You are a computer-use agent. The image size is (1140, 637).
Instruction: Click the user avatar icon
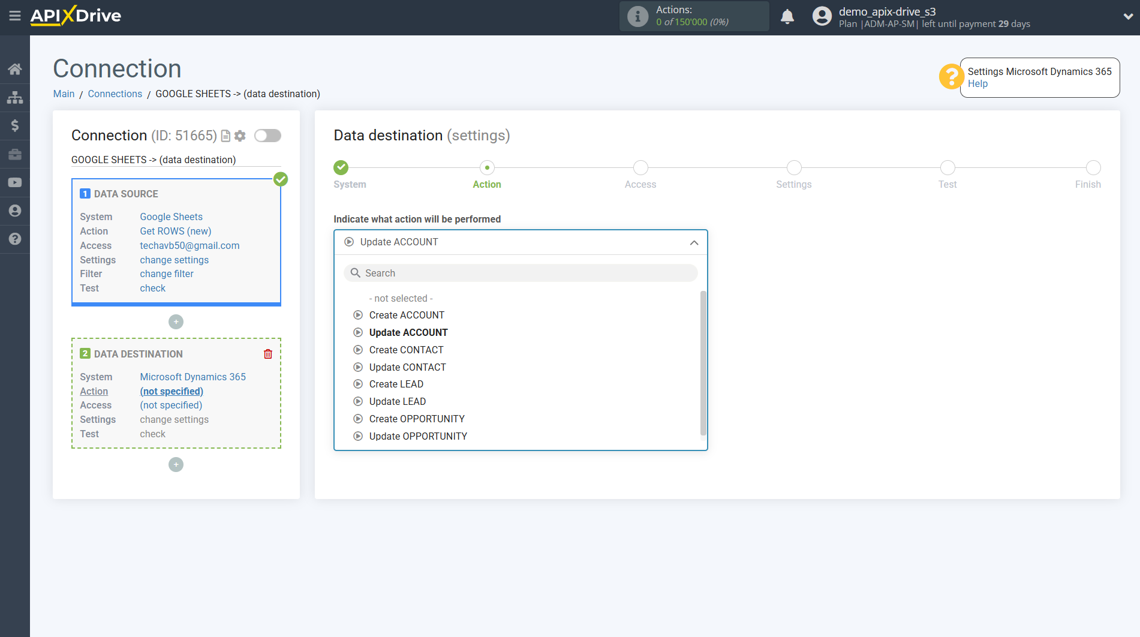pyautogui.click(x=822, y=16)
